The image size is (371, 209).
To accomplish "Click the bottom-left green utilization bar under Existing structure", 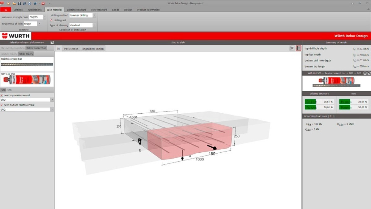I will [x=310, y=107].
